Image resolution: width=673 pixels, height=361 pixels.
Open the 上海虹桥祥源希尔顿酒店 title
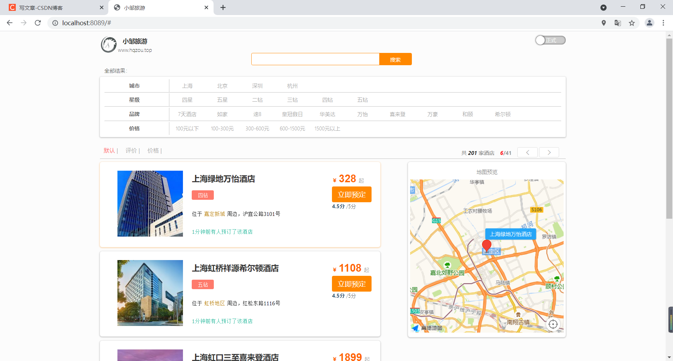pyautogui.click(x=235, y=268)
